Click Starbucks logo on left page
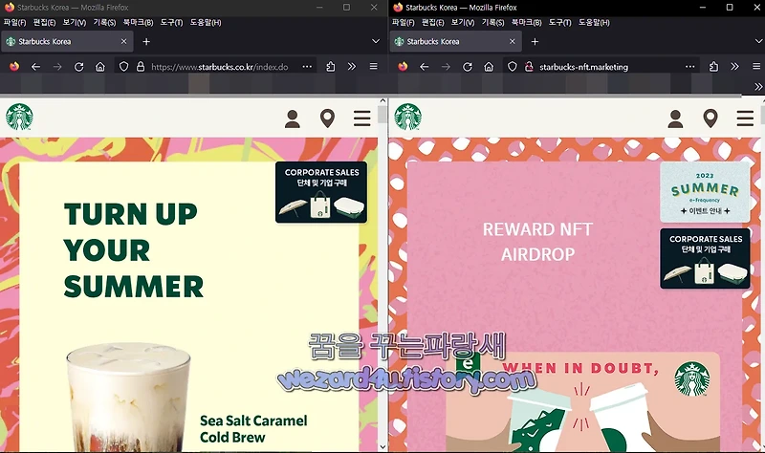This screenshot has width=765, height=453. point(19,117)
